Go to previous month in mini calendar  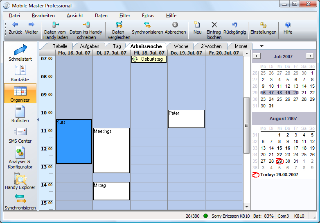(257, 56)
